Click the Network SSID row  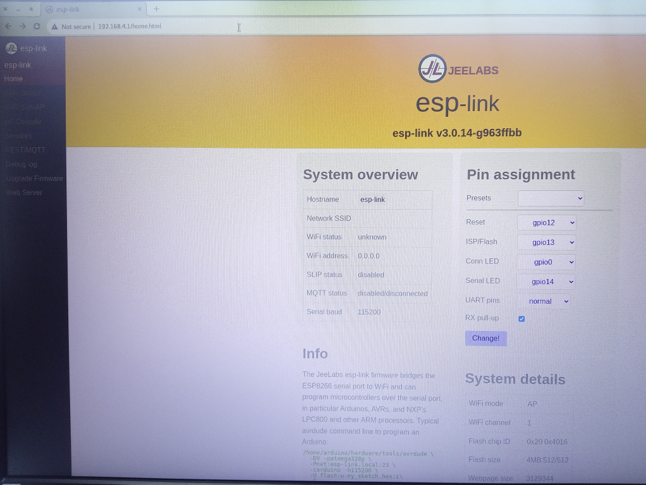point(367,219)
